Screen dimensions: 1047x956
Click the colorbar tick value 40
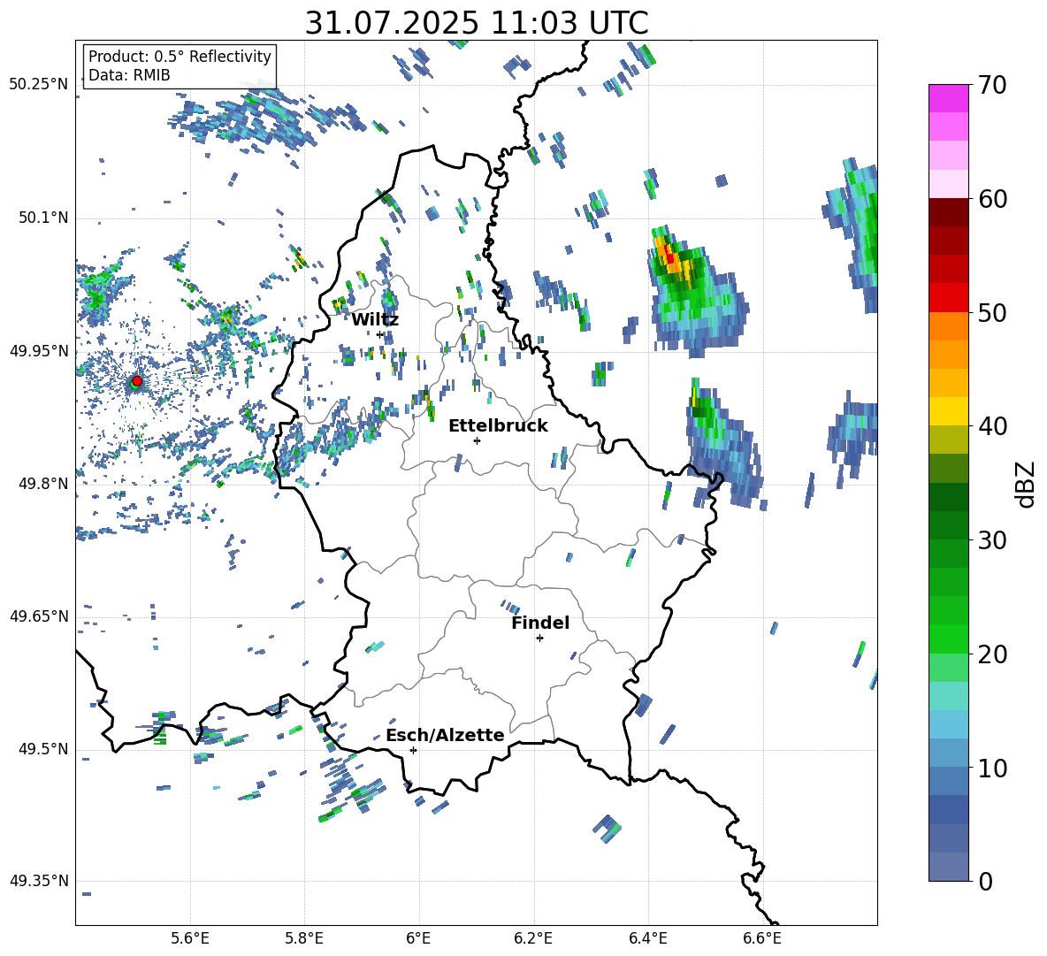(992, 426)
